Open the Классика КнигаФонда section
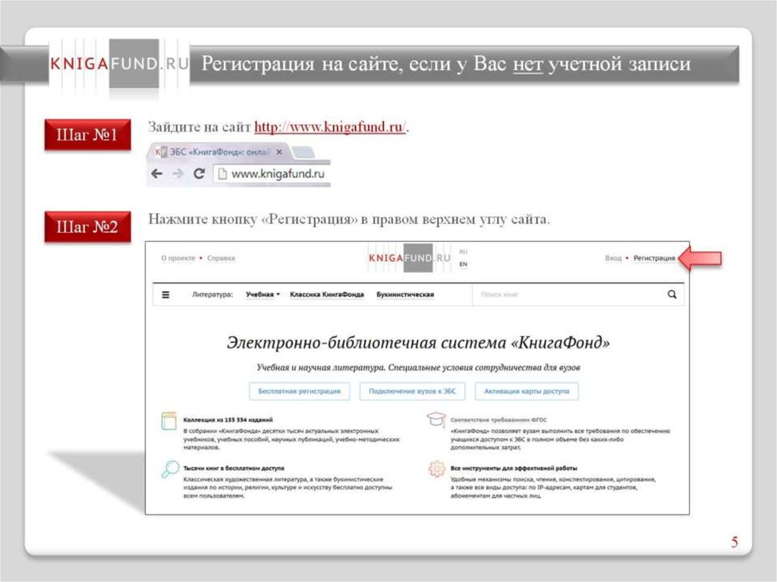This screenshot has width=777, height=582. click(x=326, y=294)
